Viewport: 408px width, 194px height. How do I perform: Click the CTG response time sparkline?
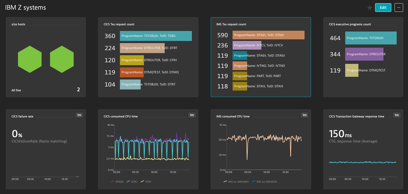pyautogui.click(x=363, y=162)
